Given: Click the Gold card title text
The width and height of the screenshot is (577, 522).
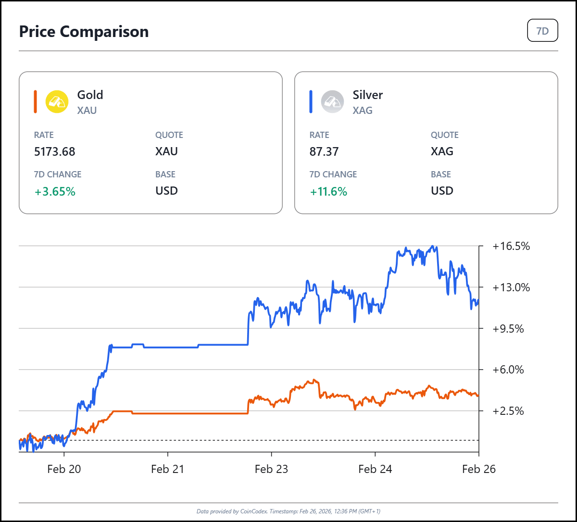Looking at the screenshot, I should click(x=90, y=95).
